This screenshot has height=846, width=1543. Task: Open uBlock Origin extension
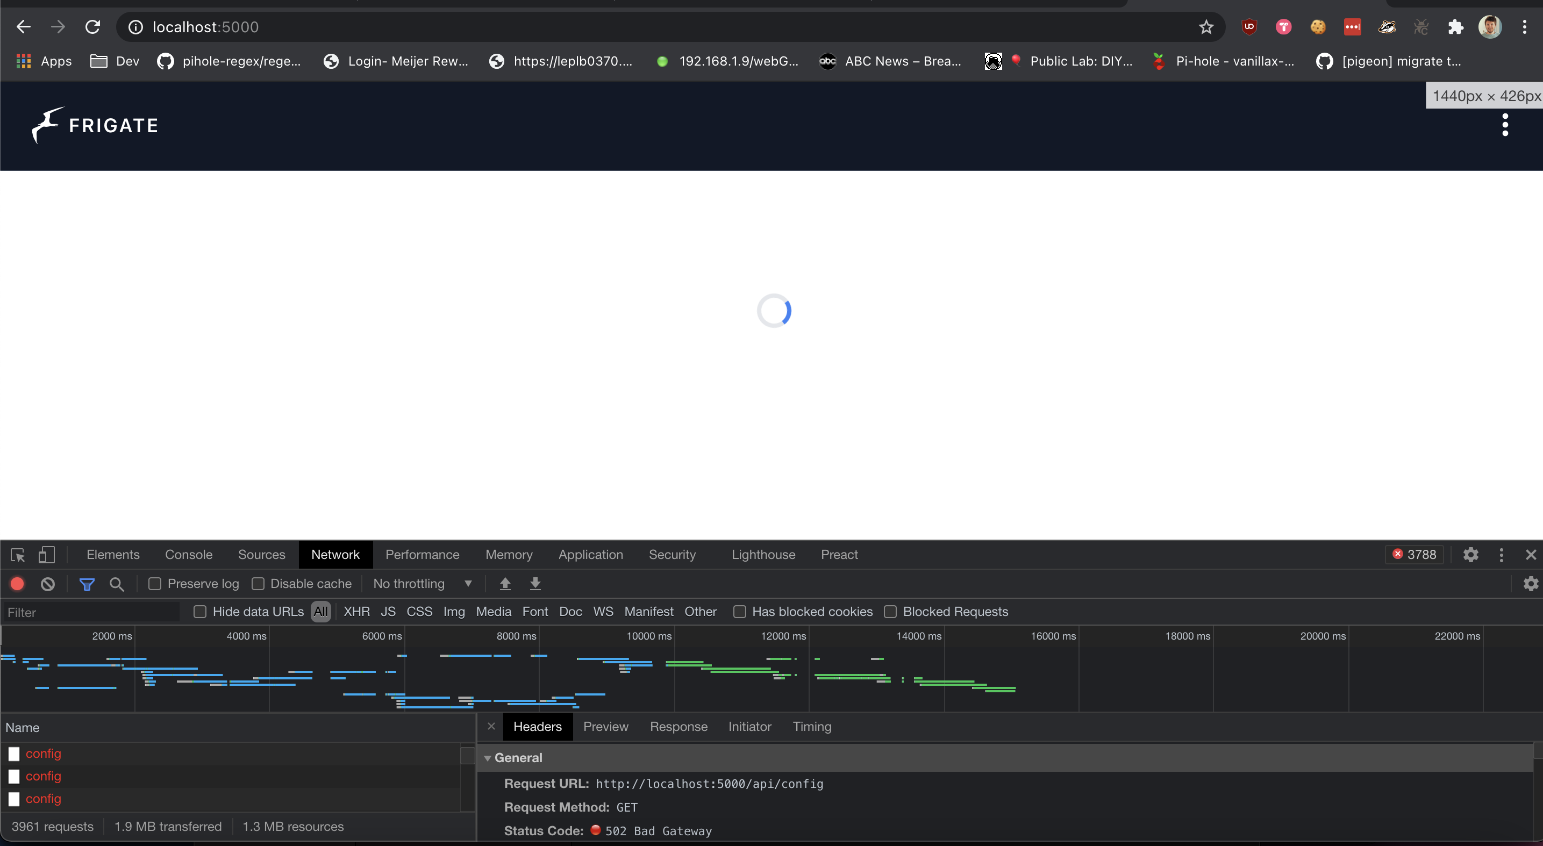click(x=1249, y=27)
